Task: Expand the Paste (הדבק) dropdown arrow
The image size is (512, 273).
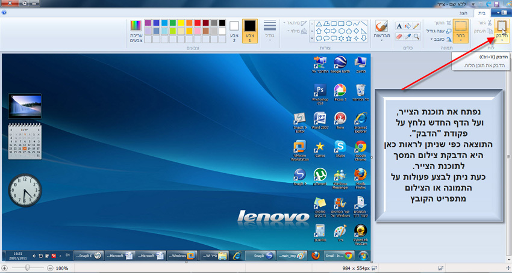Action: tap(502, 40)
